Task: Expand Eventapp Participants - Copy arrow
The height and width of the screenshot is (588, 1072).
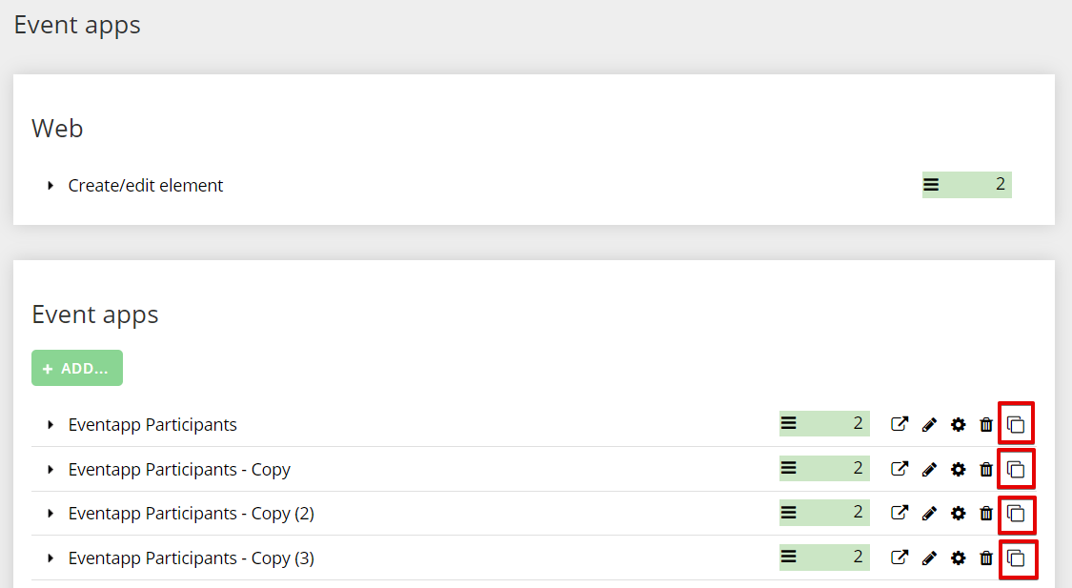Action: pos(50,469)
